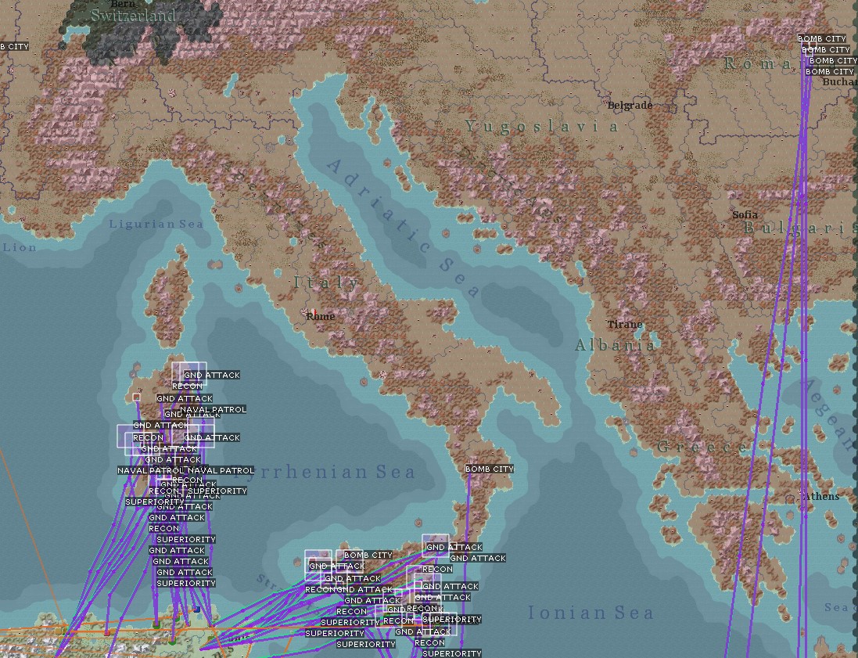858x658 pixels.
Task: Click the Adriatic Sea label
Action: click(x=404, y=227)
